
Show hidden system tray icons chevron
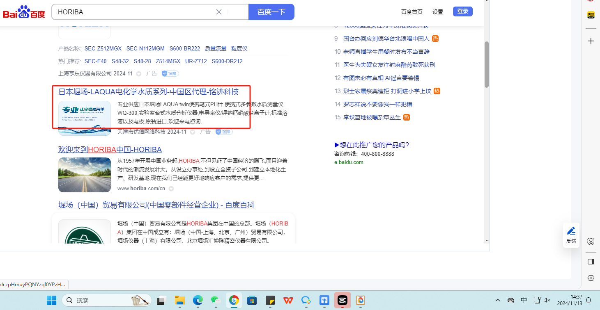click(498, 300)
